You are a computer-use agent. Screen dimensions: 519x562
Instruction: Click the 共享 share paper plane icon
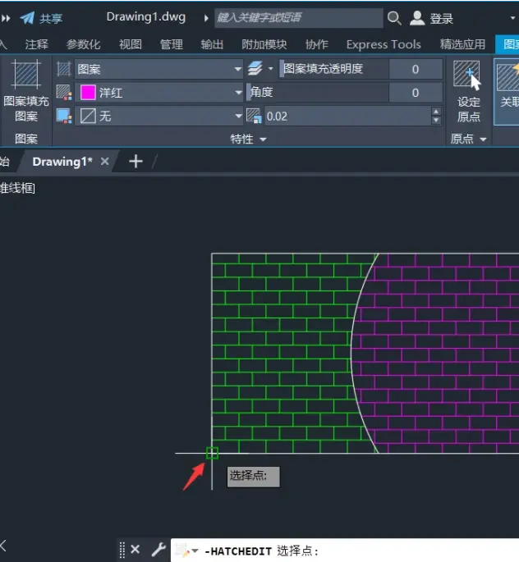pyautogui.click(x=27, y=17)
